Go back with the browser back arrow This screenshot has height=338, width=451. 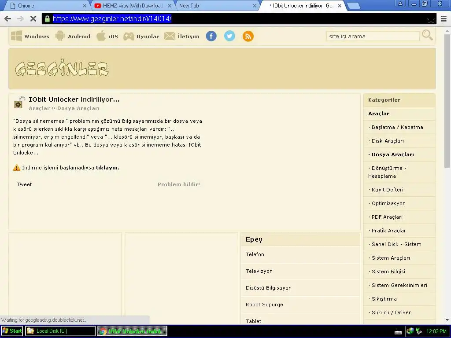point(8,19)
